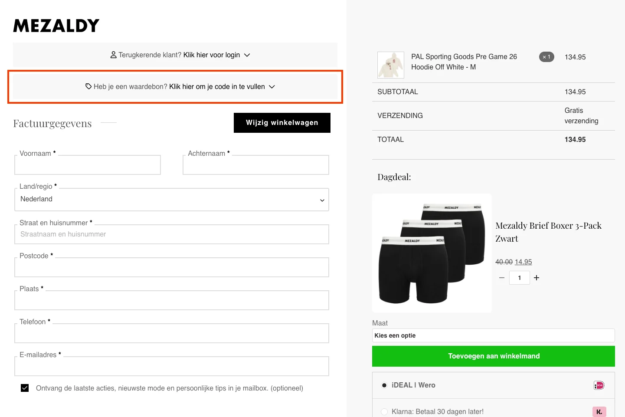Click the Voornaam input field
Viewport: 625px width, 417px height.
pyautogui.click(x=88, y=165)
